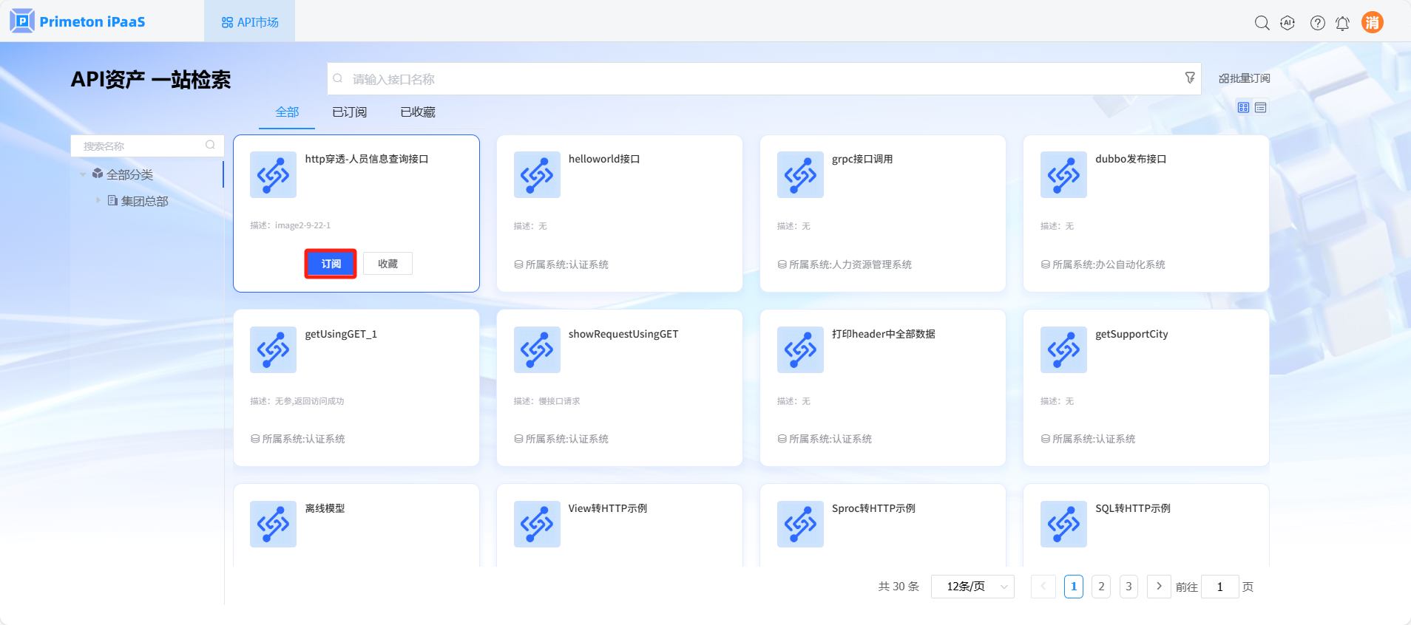Screen dimensions: 1411x625
Task: Click the filter funnel icon in search bar
Action: [1189, 78]
